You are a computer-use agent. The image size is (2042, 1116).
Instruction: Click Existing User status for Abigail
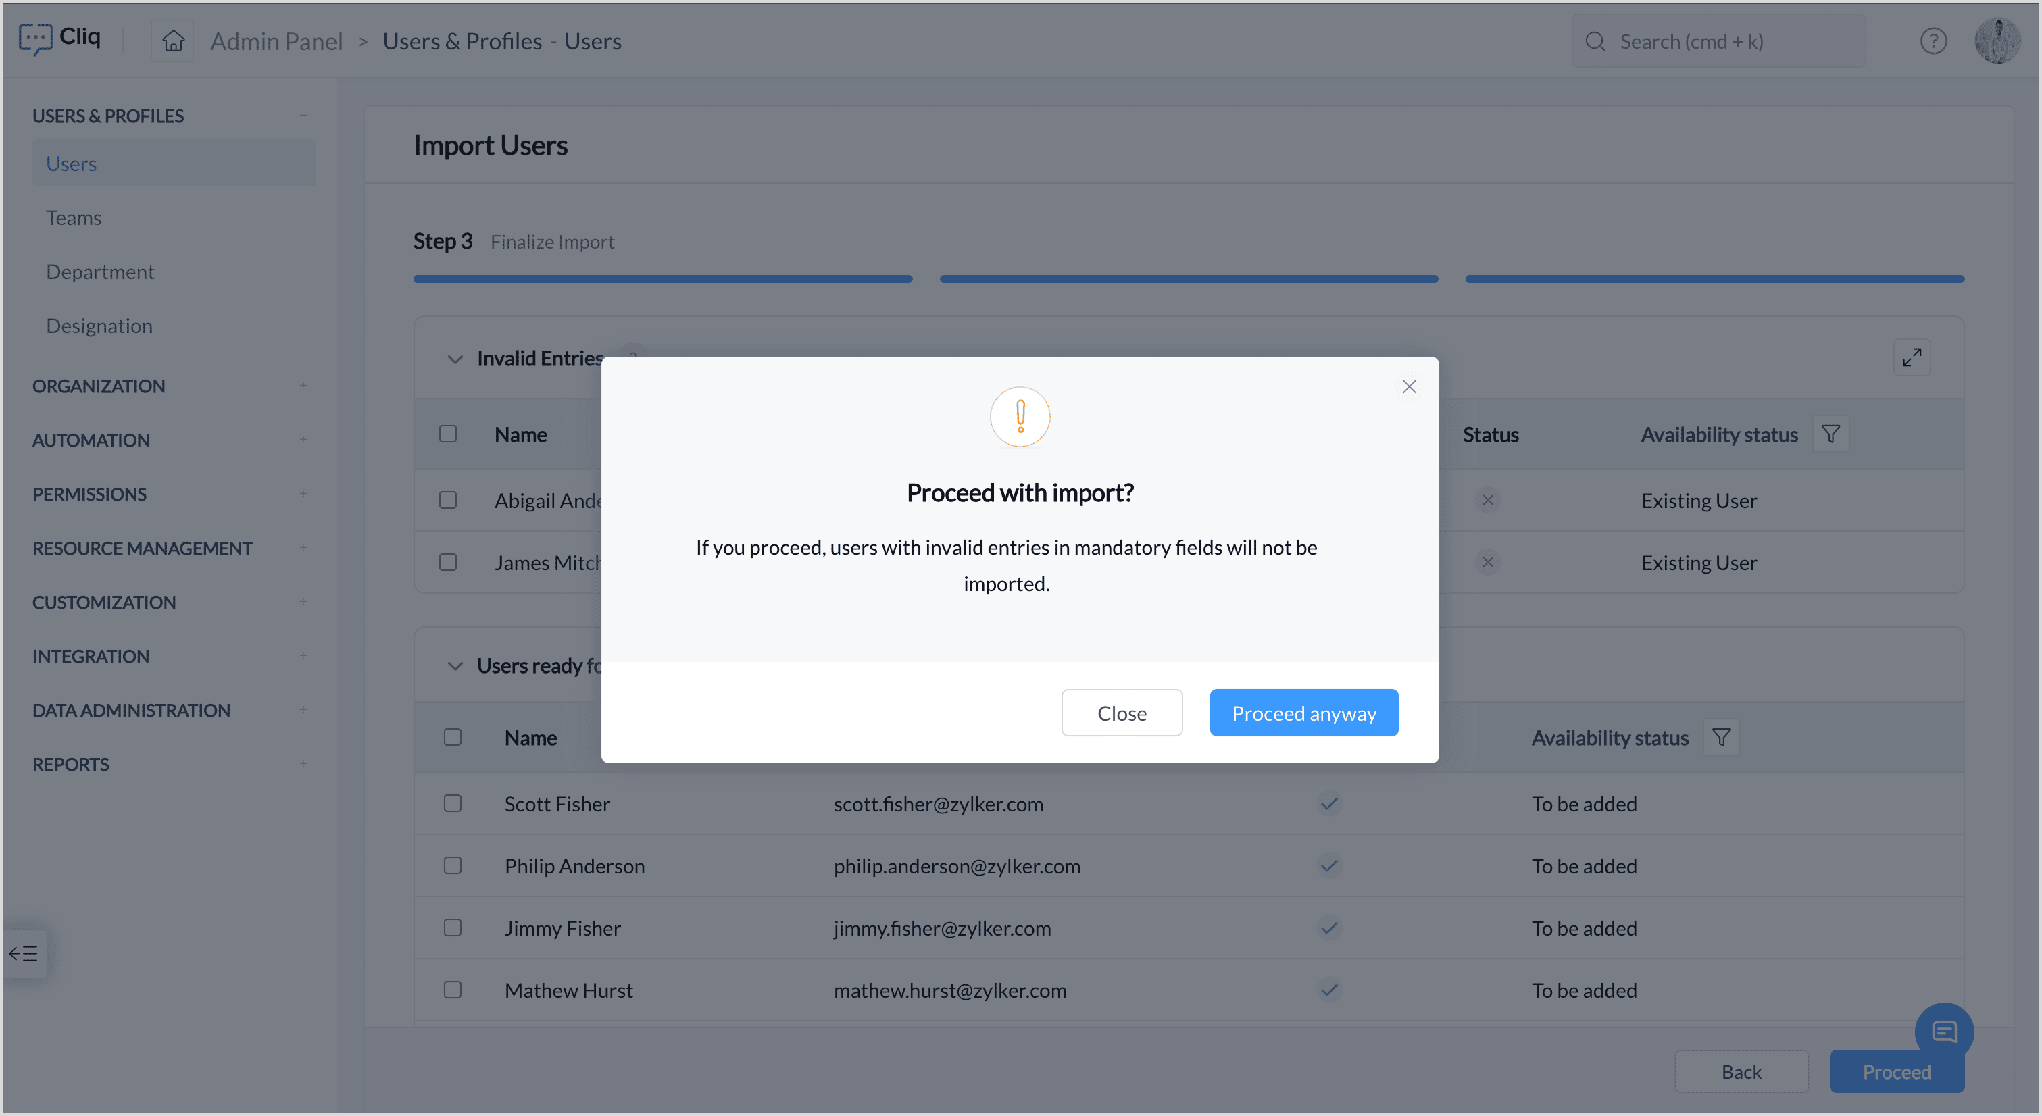1699,500
